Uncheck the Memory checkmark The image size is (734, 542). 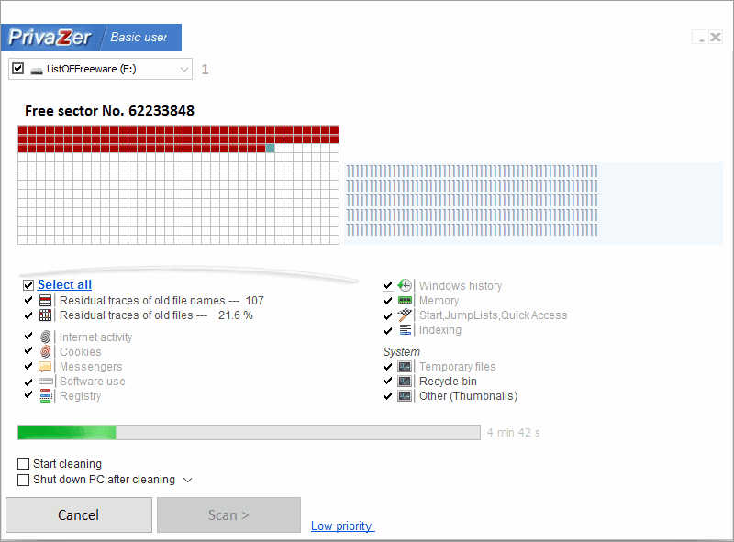click(388, 300)
